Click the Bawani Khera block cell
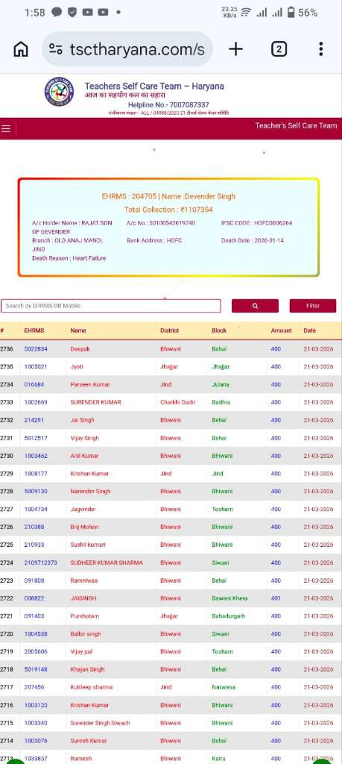Viewport: 342px width, 764px height. click(x=229, y=598)
